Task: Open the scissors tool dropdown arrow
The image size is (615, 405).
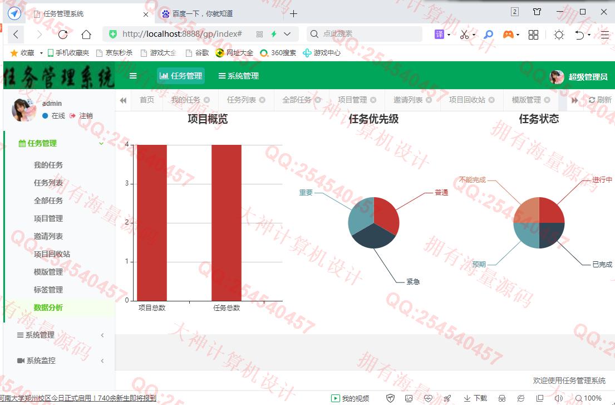Action: pos(474,35)
